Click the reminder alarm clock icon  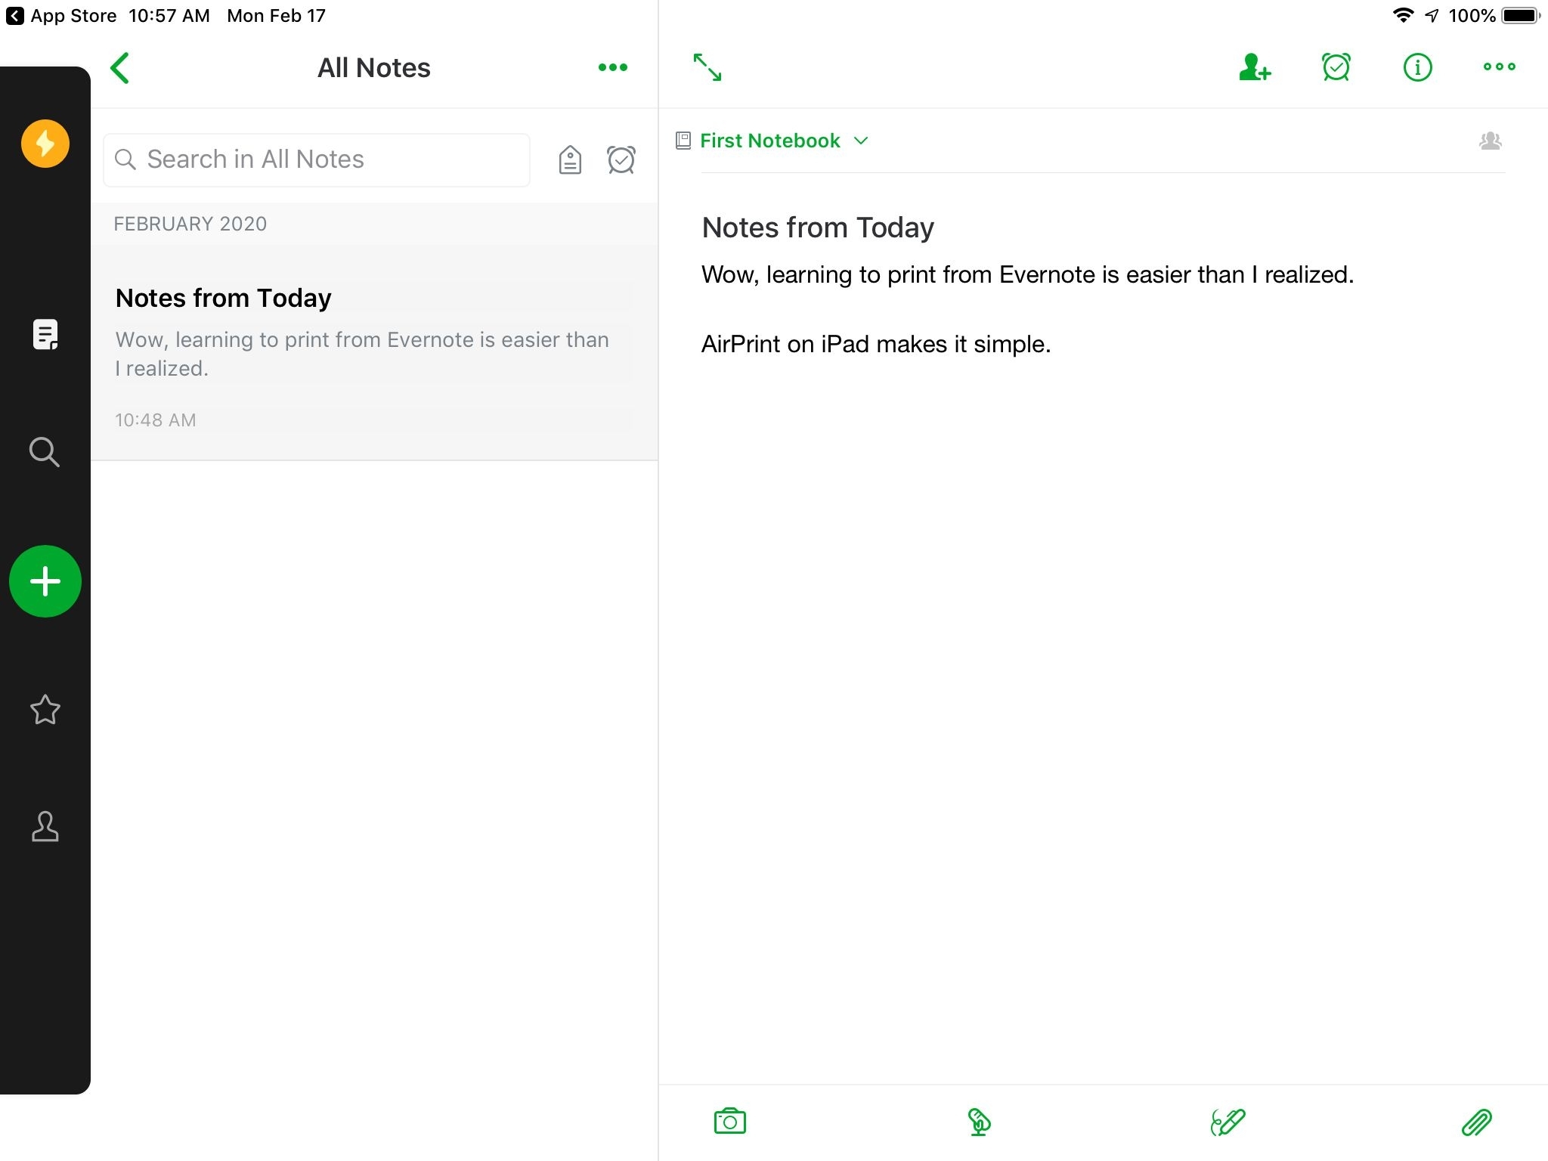pyautogui.click(x=1335, y=67)
